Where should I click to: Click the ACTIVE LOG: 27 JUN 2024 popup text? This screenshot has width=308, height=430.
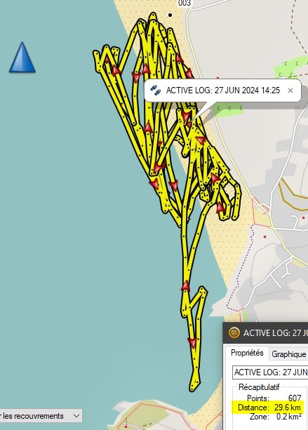pos(223,90)
